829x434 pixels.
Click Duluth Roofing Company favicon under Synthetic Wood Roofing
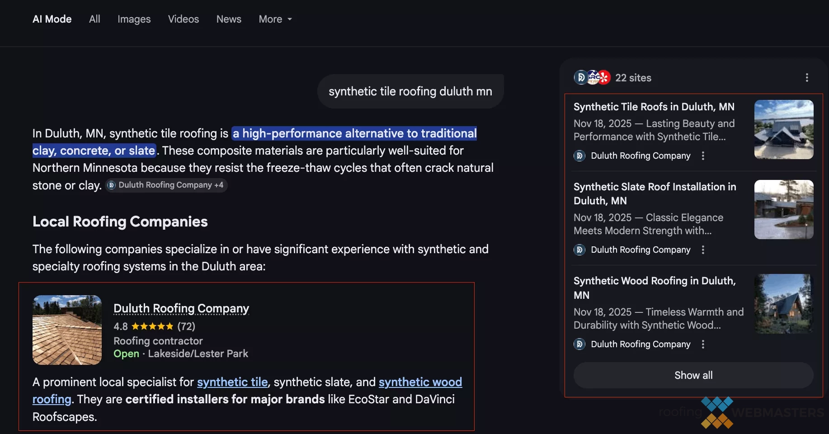click(579, 344)
